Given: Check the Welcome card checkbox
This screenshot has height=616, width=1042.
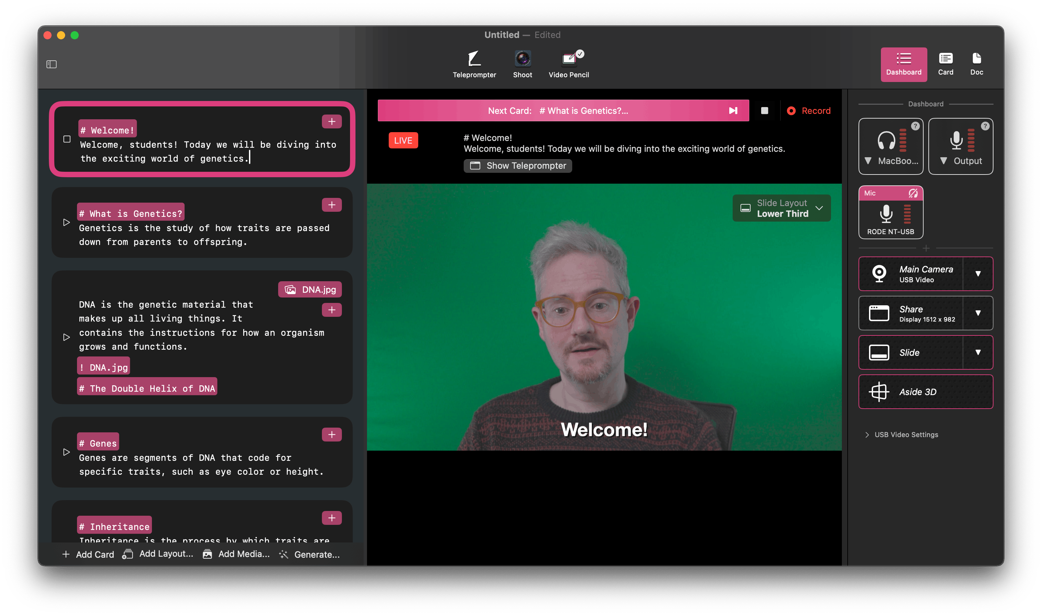Looking at the screenshot, I should tap(67, 139).
